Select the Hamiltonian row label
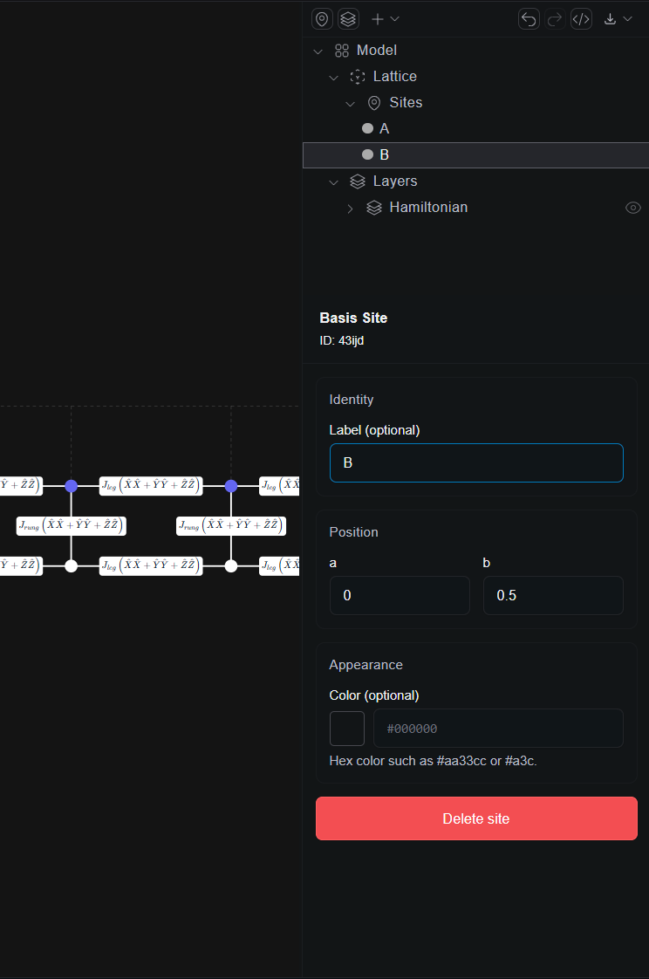The width and height of the screenshot is (649, 979). pyautogui.click(x=428, y=208)
